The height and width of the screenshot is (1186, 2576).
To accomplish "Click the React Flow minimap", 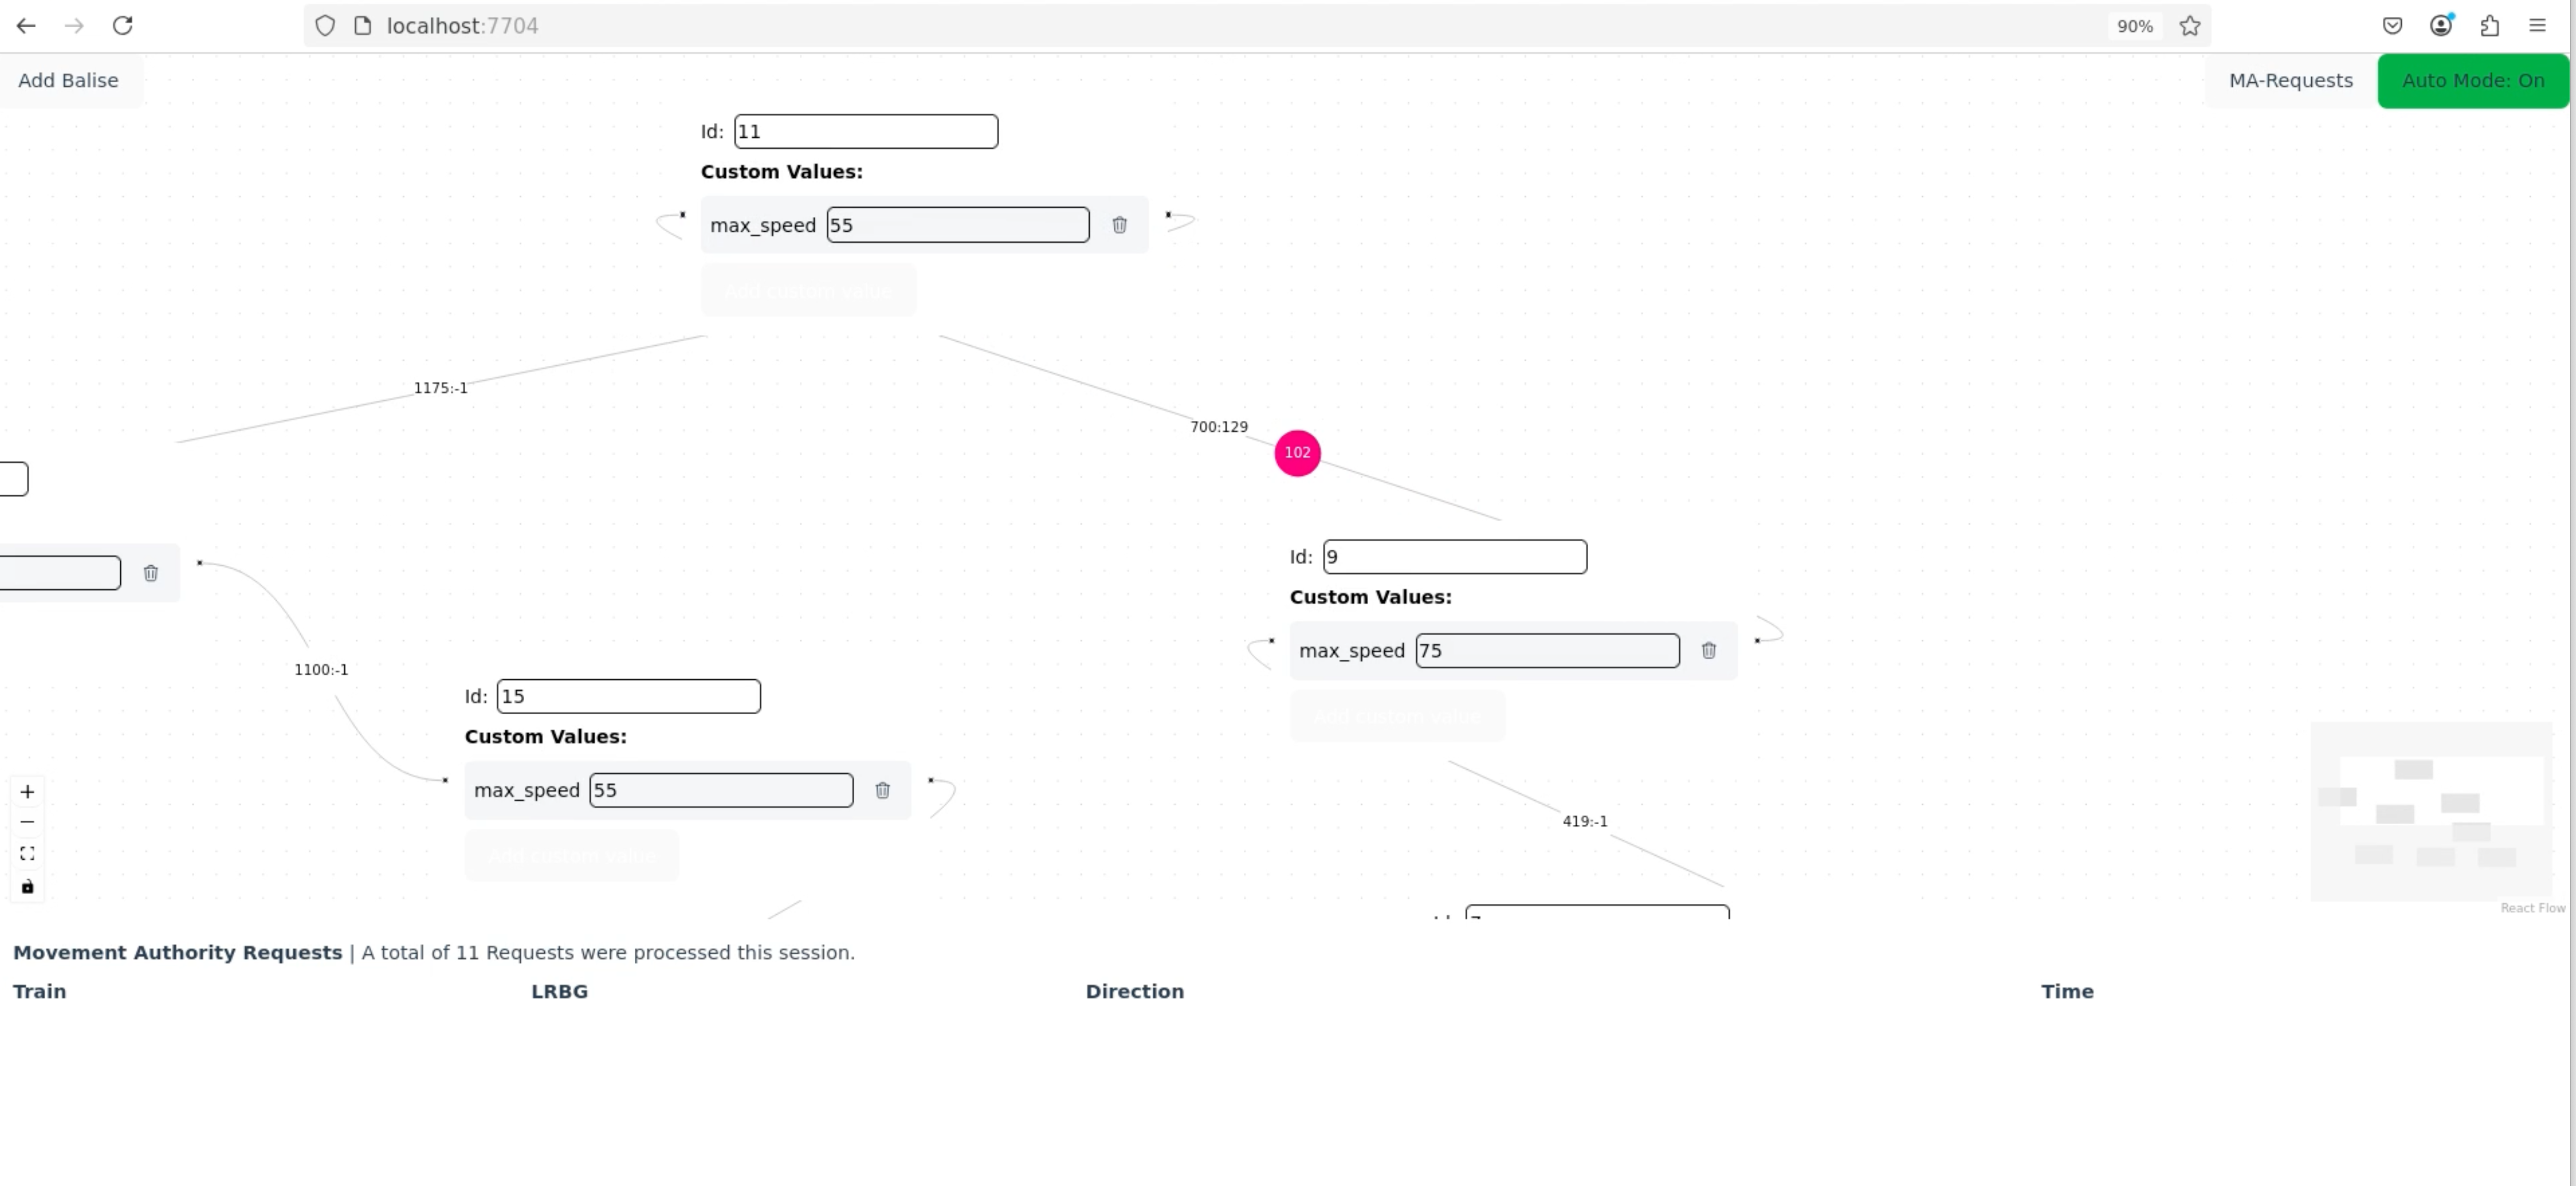I will 2431,811.
